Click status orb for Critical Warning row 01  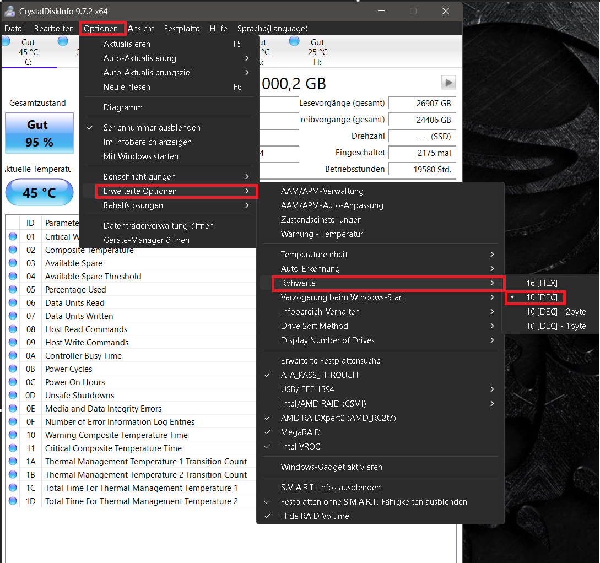click(x=13, y=236)
